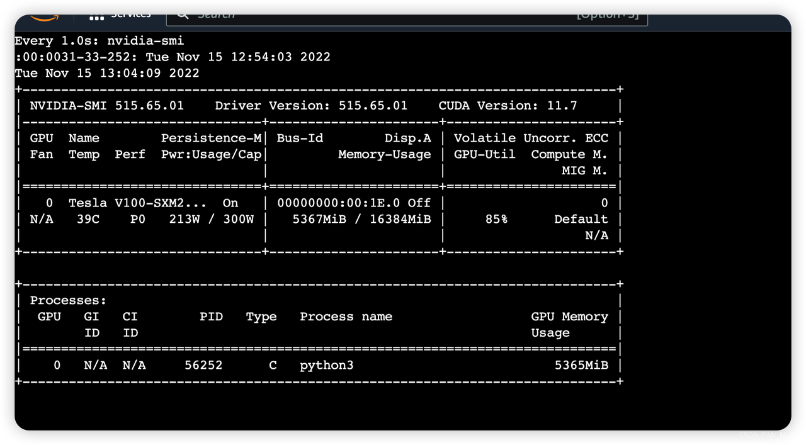
Task: Click the "GI" column header
Action: (92, 317)
